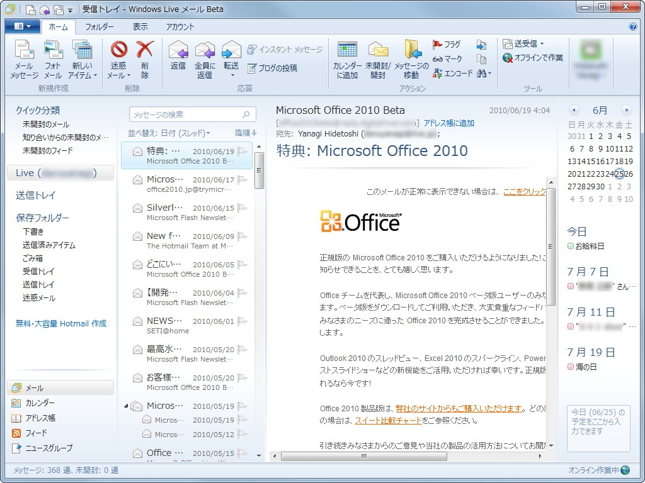This screenshot has width=645, height=483.
Task: Open the 弊社のサイトからもご購入いただけます link
Action: [459, 408]
